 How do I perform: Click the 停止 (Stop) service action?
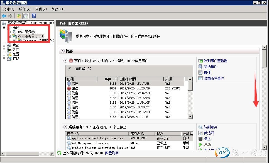point(207,139)
